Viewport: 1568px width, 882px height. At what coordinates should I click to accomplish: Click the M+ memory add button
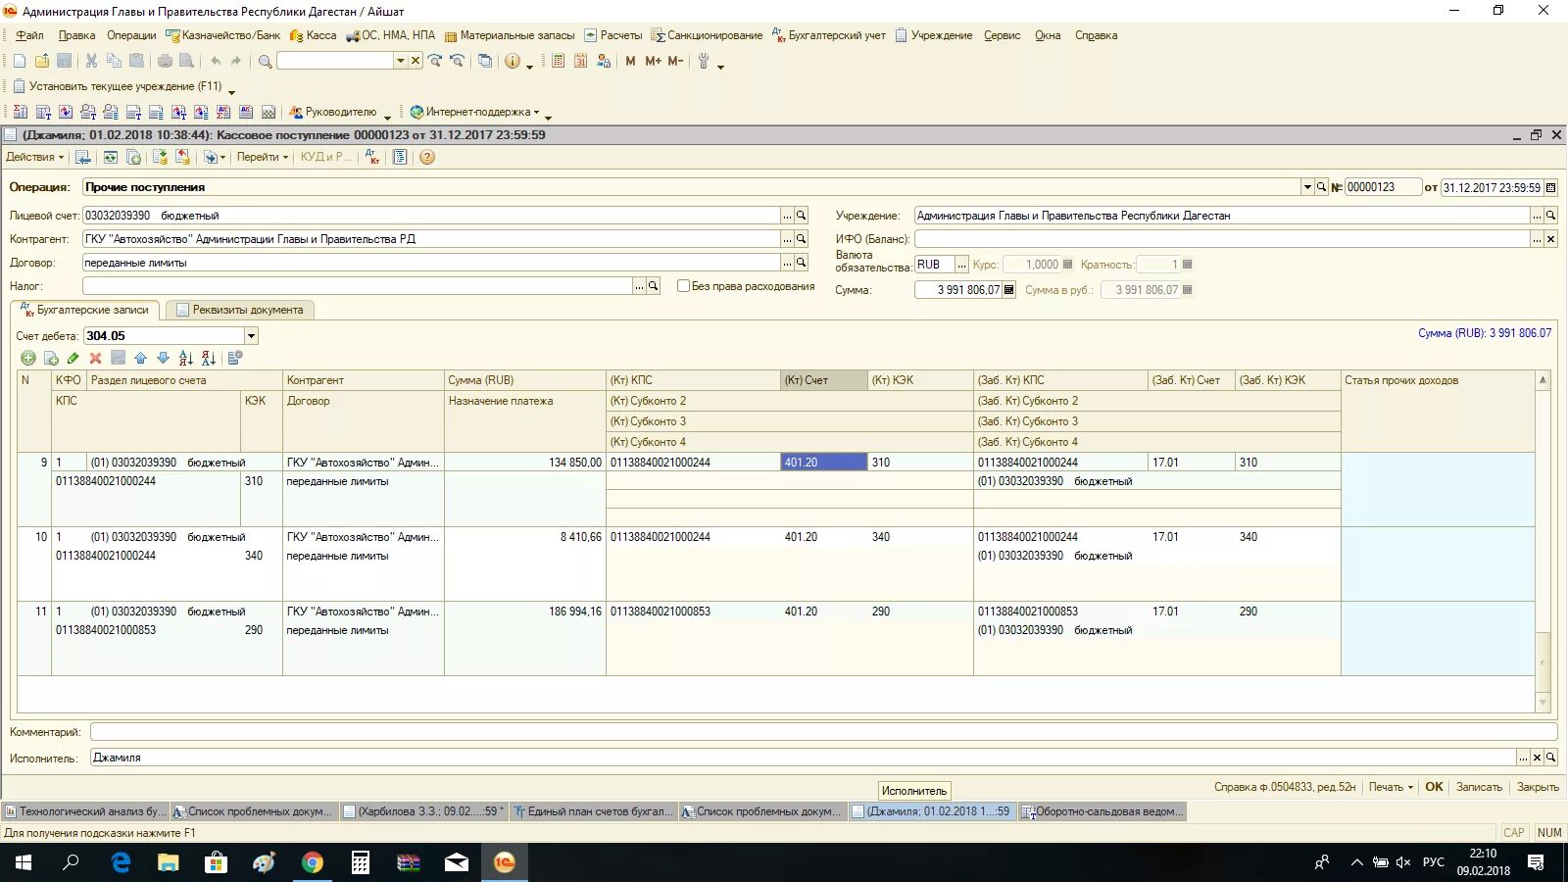coord(653,61)
